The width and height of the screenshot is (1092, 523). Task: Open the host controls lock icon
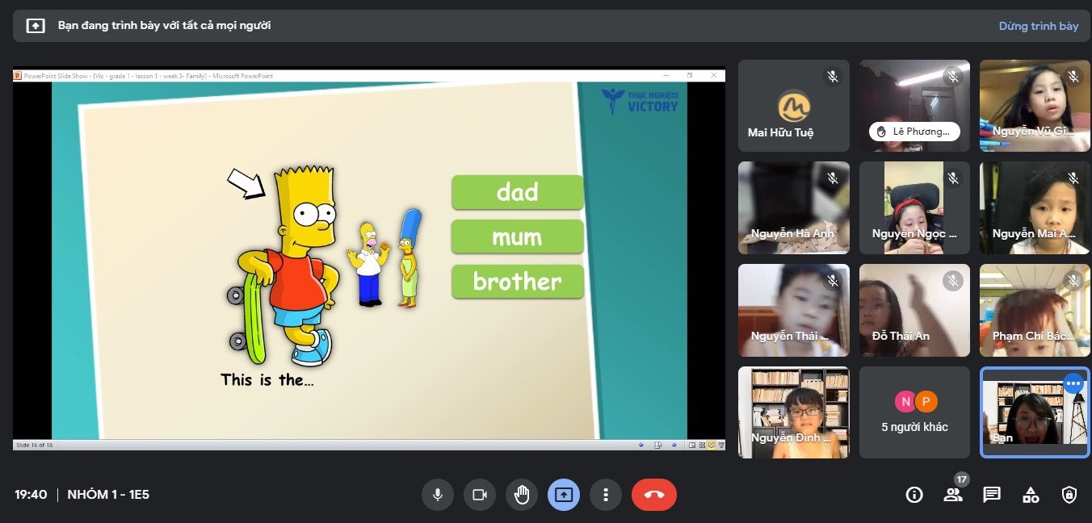coord(1069,495)
